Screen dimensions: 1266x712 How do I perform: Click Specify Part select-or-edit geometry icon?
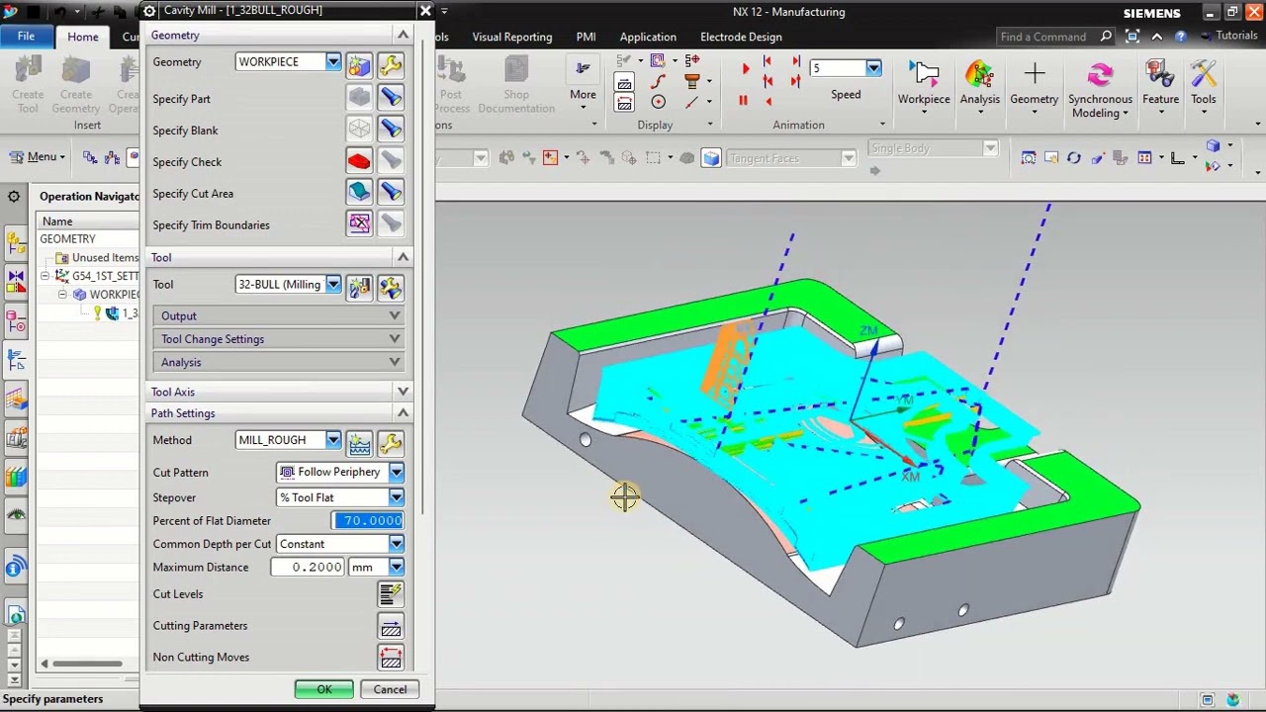[359, 98]
